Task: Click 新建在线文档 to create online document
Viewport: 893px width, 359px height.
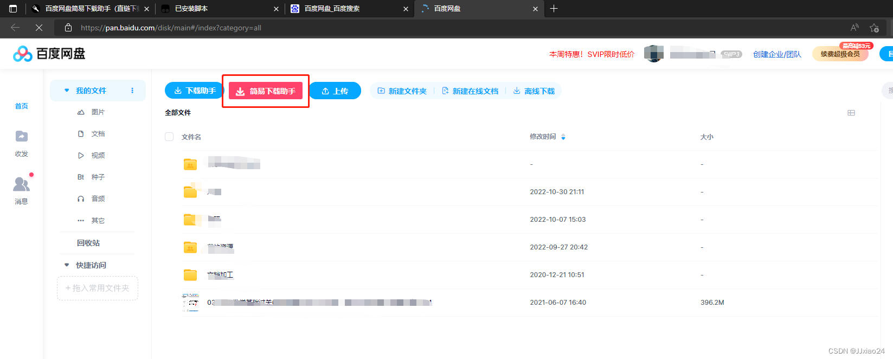Action: click(x=470, y=91)
